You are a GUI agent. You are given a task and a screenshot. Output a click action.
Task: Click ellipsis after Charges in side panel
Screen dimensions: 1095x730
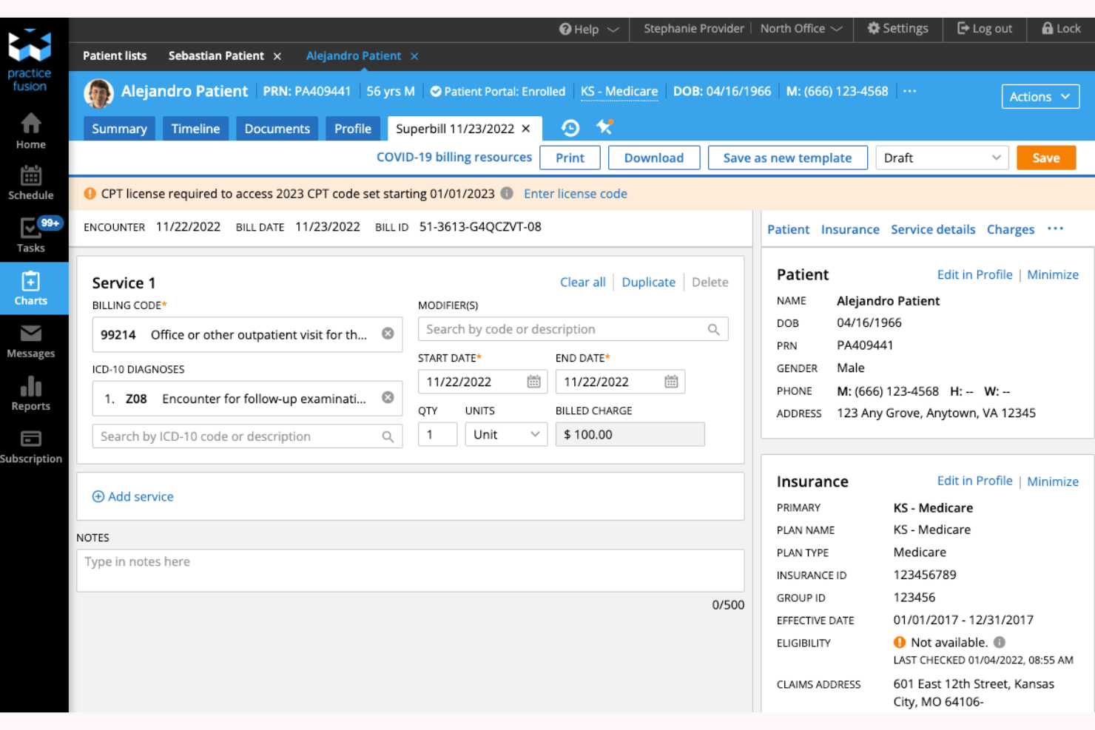tap(1055, 229)
